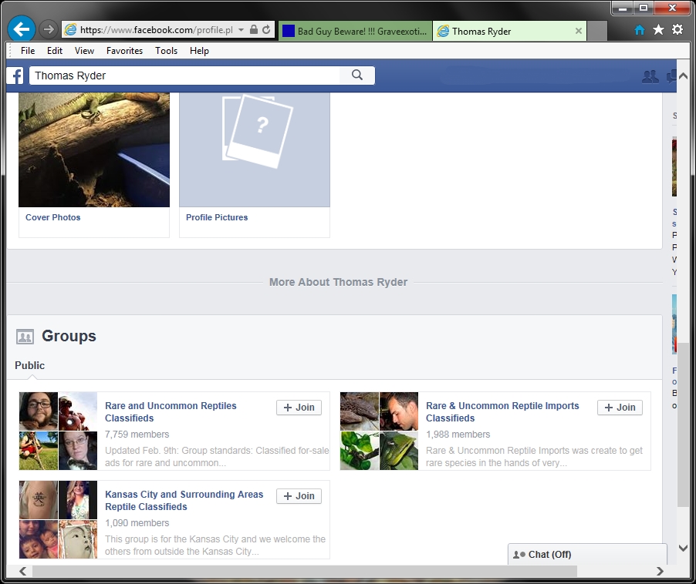
Task: Click the Reptile Imports group photo collage
Action: click(379, 431)
